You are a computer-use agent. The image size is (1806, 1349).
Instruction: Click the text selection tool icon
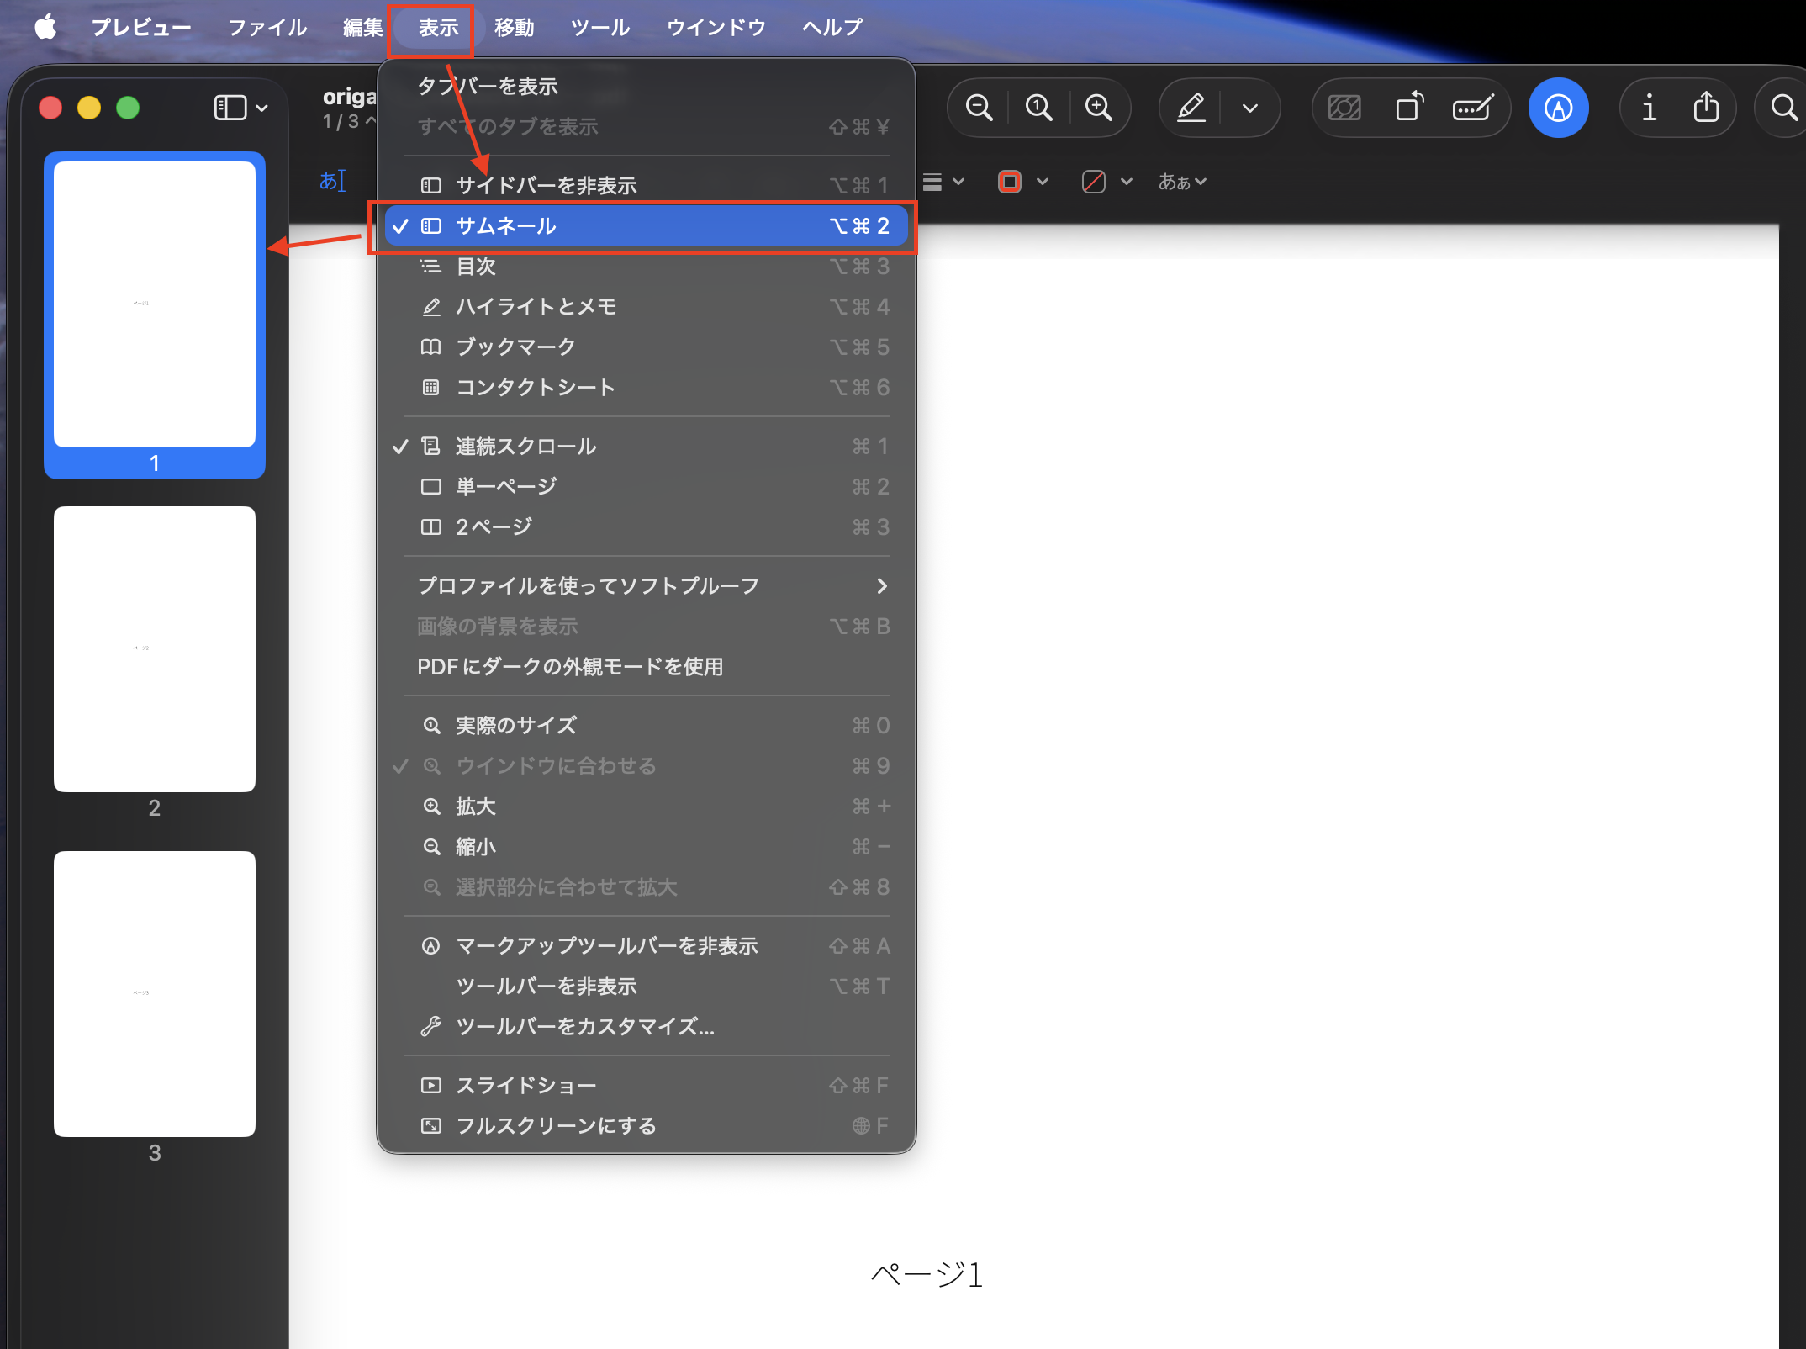[332, 181]
